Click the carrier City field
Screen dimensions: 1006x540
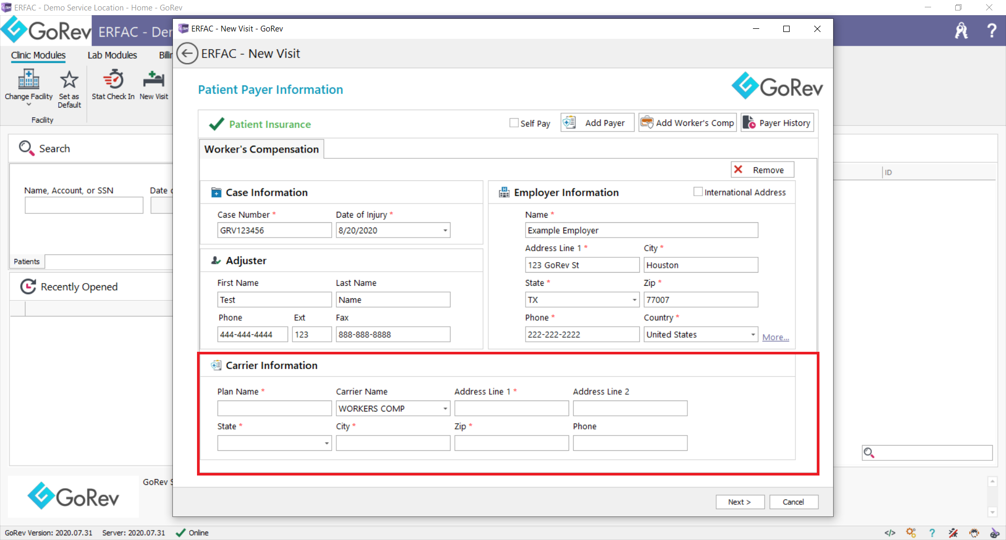[x=393, y=443]
